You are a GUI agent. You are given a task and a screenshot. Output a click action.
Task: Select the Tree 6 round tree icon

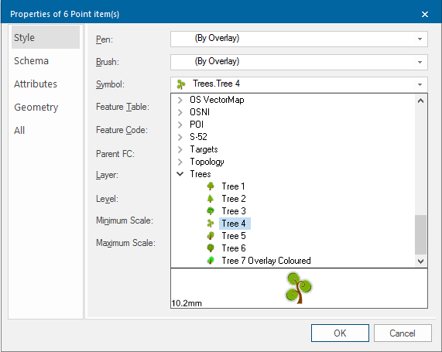211,248
